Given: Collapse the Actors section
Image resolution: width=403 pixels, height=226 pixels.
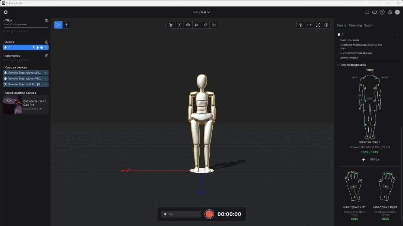Looking at the screenshot, I should click(x=4, y=42).
